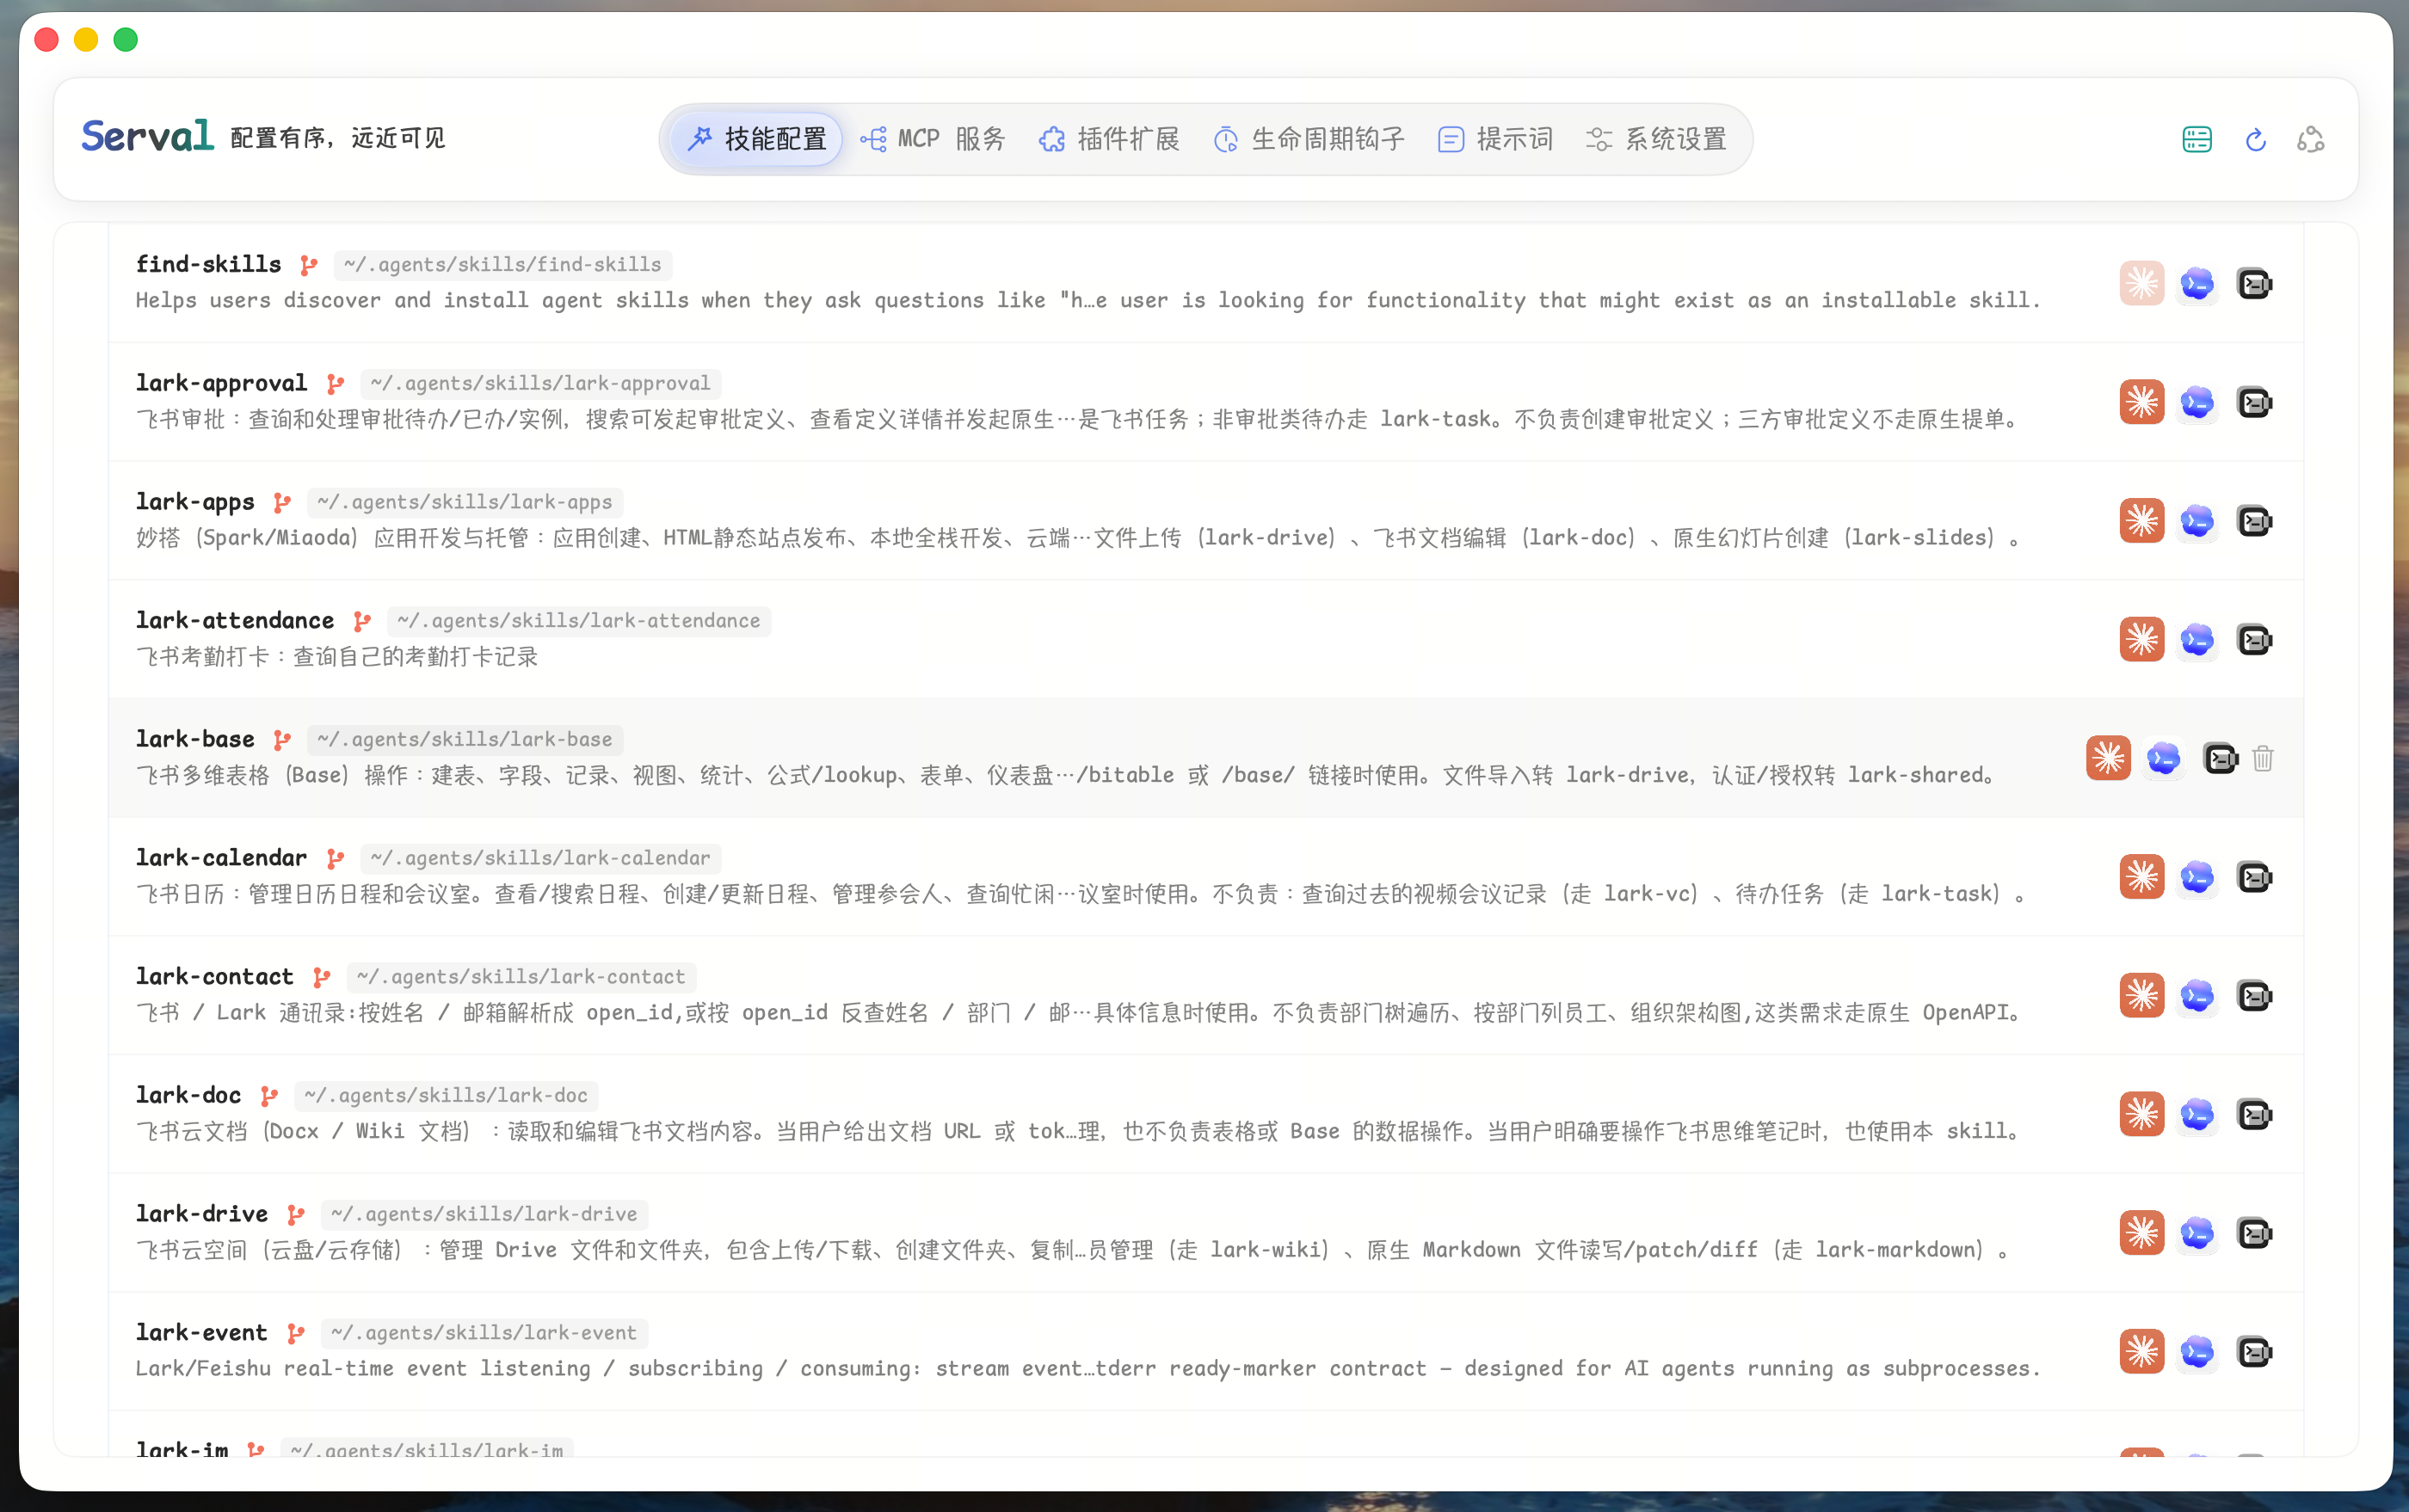Click the green server list icon in header
Viewport: 2409px width, 1512px height.
(2196, 140)
